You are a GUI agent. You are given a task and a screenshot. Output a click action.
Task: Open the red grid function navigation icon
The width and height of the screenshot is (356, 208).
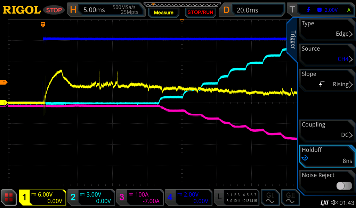coord(9,198)
